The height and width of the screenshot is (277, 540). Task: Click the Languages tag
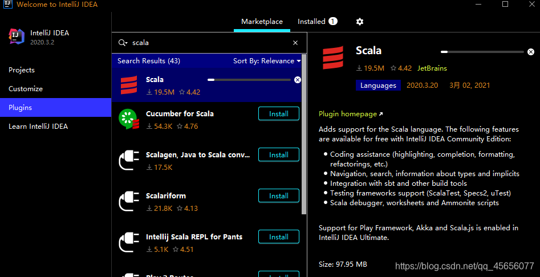378,85
